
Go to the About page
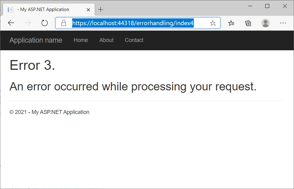(106, 40)
